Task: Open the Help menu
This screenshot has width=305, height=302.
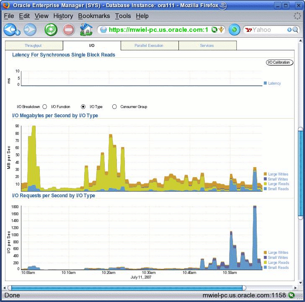Action: 142,16
